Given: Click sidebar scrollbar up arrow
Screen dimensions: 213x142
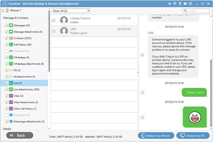Looking at the screenshot, I should [49, 9].
